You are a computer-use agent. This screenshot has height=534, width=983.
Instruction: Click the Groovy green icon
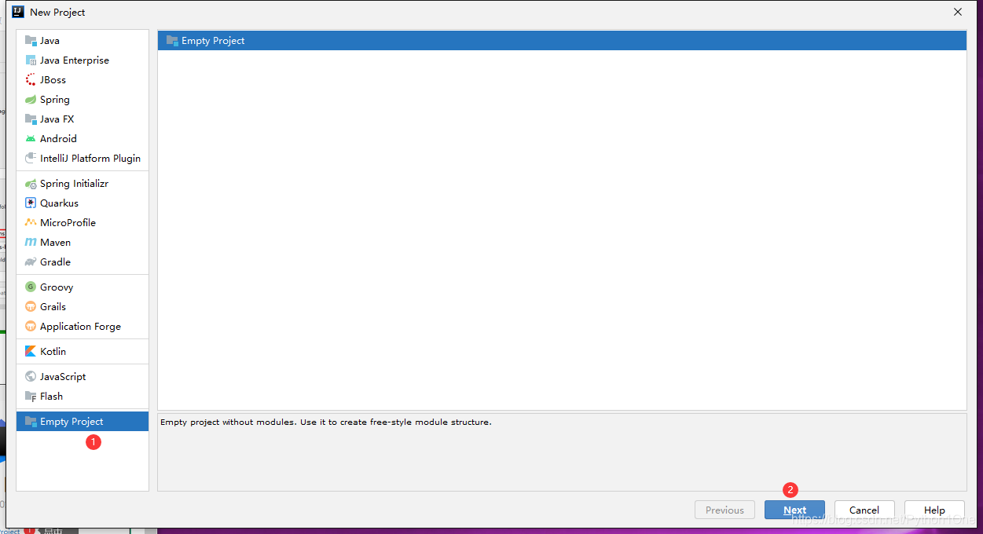coord(31,287)
